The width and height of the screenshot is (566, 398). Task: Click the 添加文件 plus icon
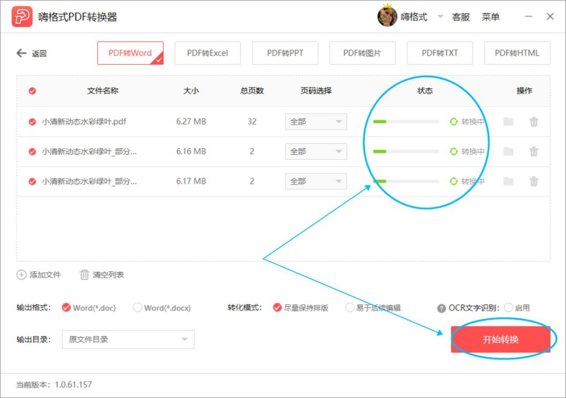(x=22, y=275)
